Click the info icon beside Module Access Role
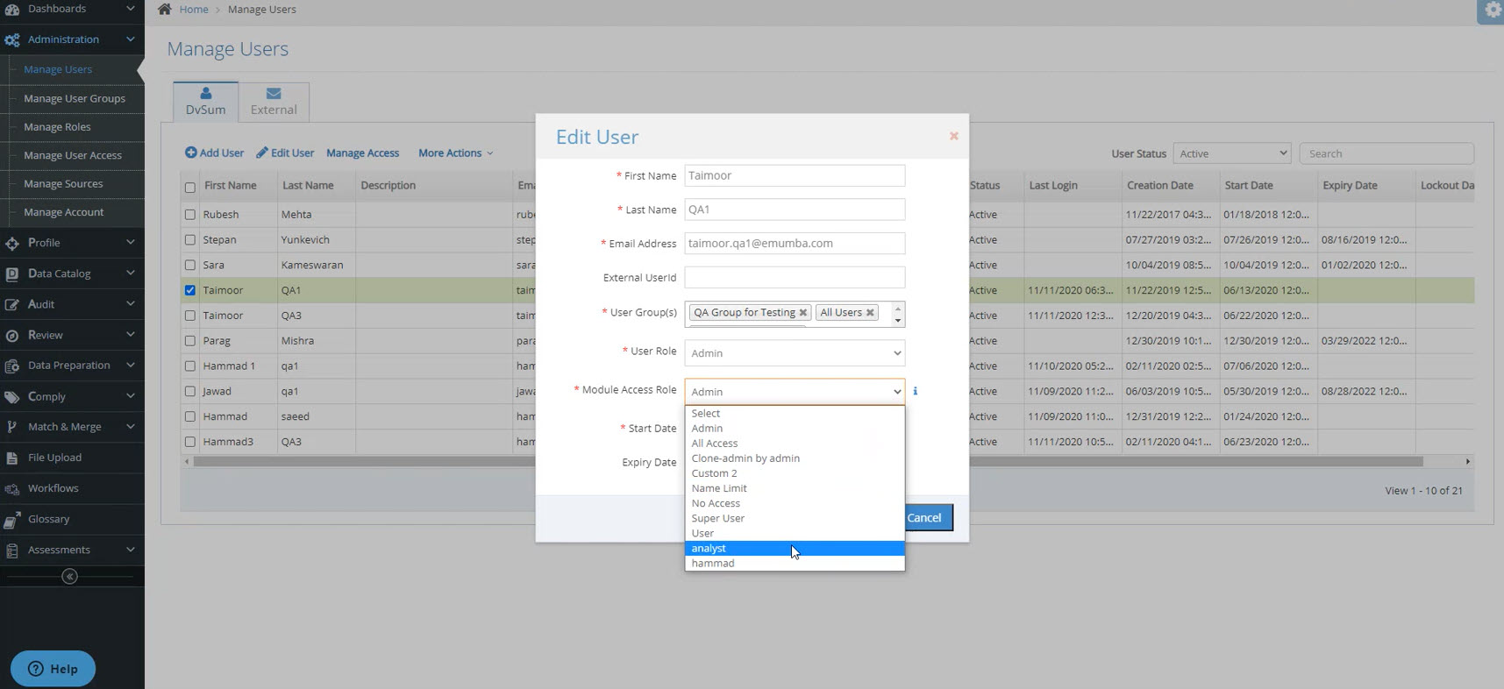 pyautogui.click(x=915, y=391)
